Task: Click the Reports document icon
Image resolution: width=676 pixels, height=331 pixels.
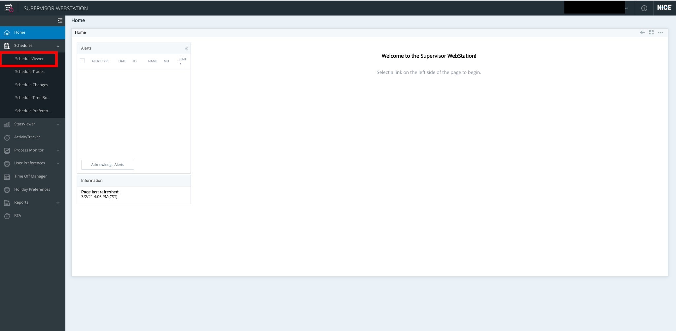Action: [7, 203]
